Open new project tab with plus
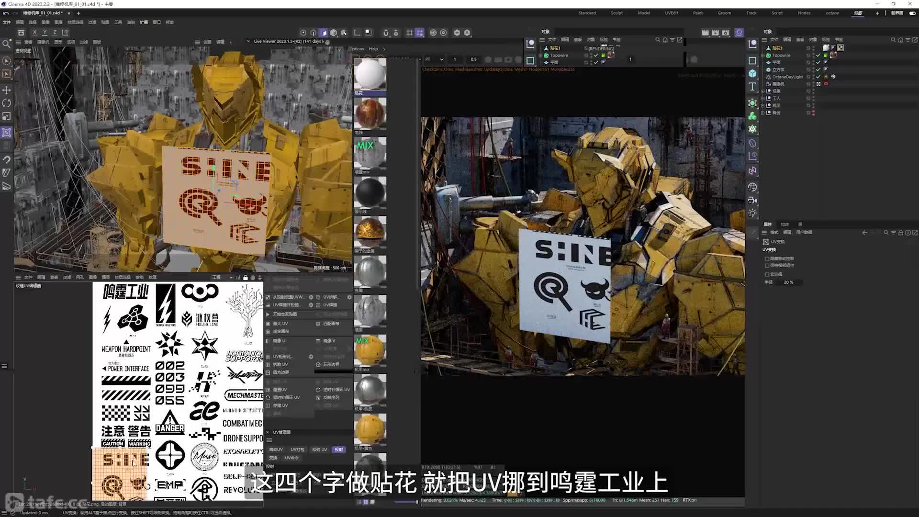The image size is (919, 517). pos(78,13)
